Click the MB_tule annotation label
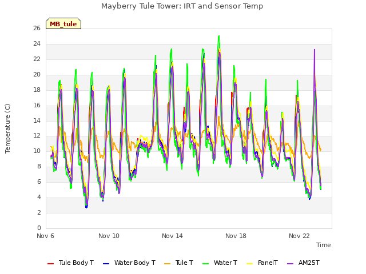Image resolution: width=366 pixels, height=274 pixels. coord(63,24)
